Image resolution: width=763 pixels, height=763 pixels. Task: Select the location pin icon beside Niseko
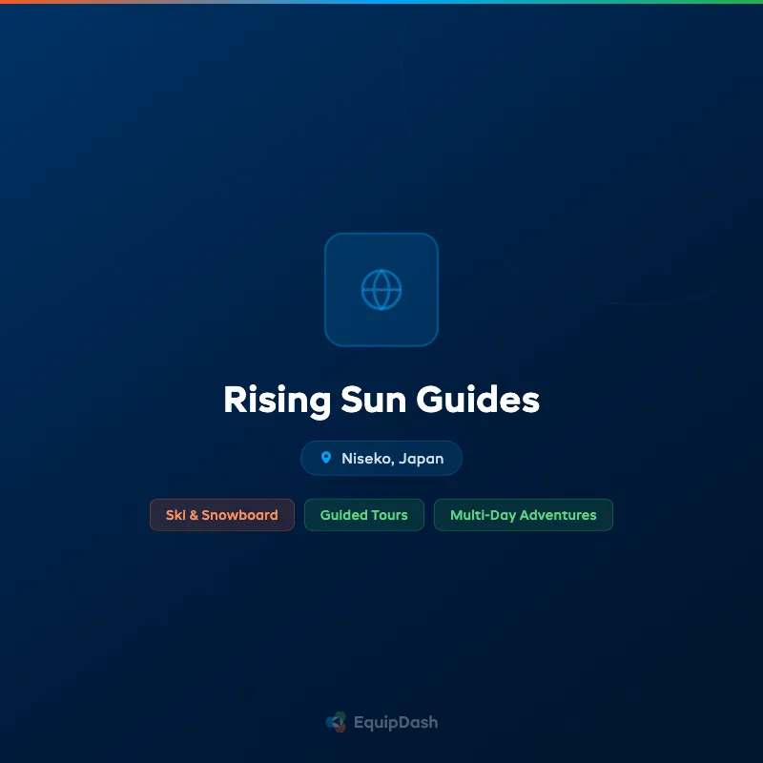(x=327, y=458)
